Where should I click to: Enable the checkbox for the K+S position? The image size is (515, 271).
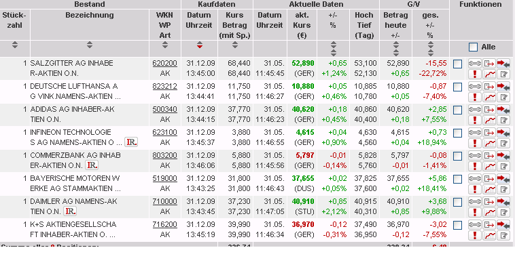[x=457, y=225]
